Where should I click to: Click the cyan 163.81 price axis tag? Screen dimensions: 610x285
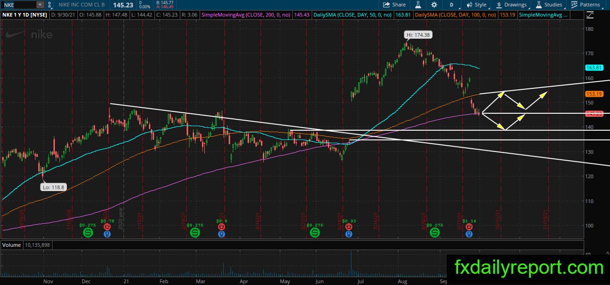click(594, 68)
